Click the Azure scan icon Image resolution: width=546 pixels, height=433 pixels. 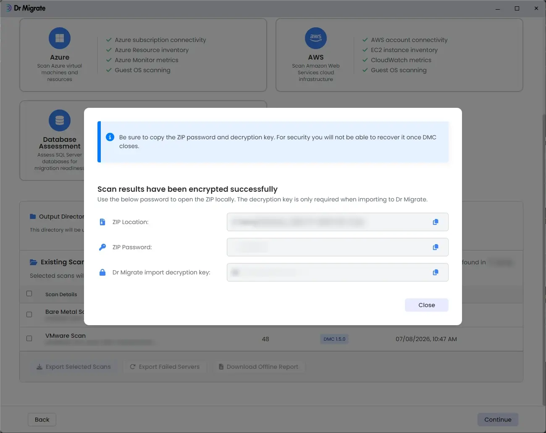[60, 38]
